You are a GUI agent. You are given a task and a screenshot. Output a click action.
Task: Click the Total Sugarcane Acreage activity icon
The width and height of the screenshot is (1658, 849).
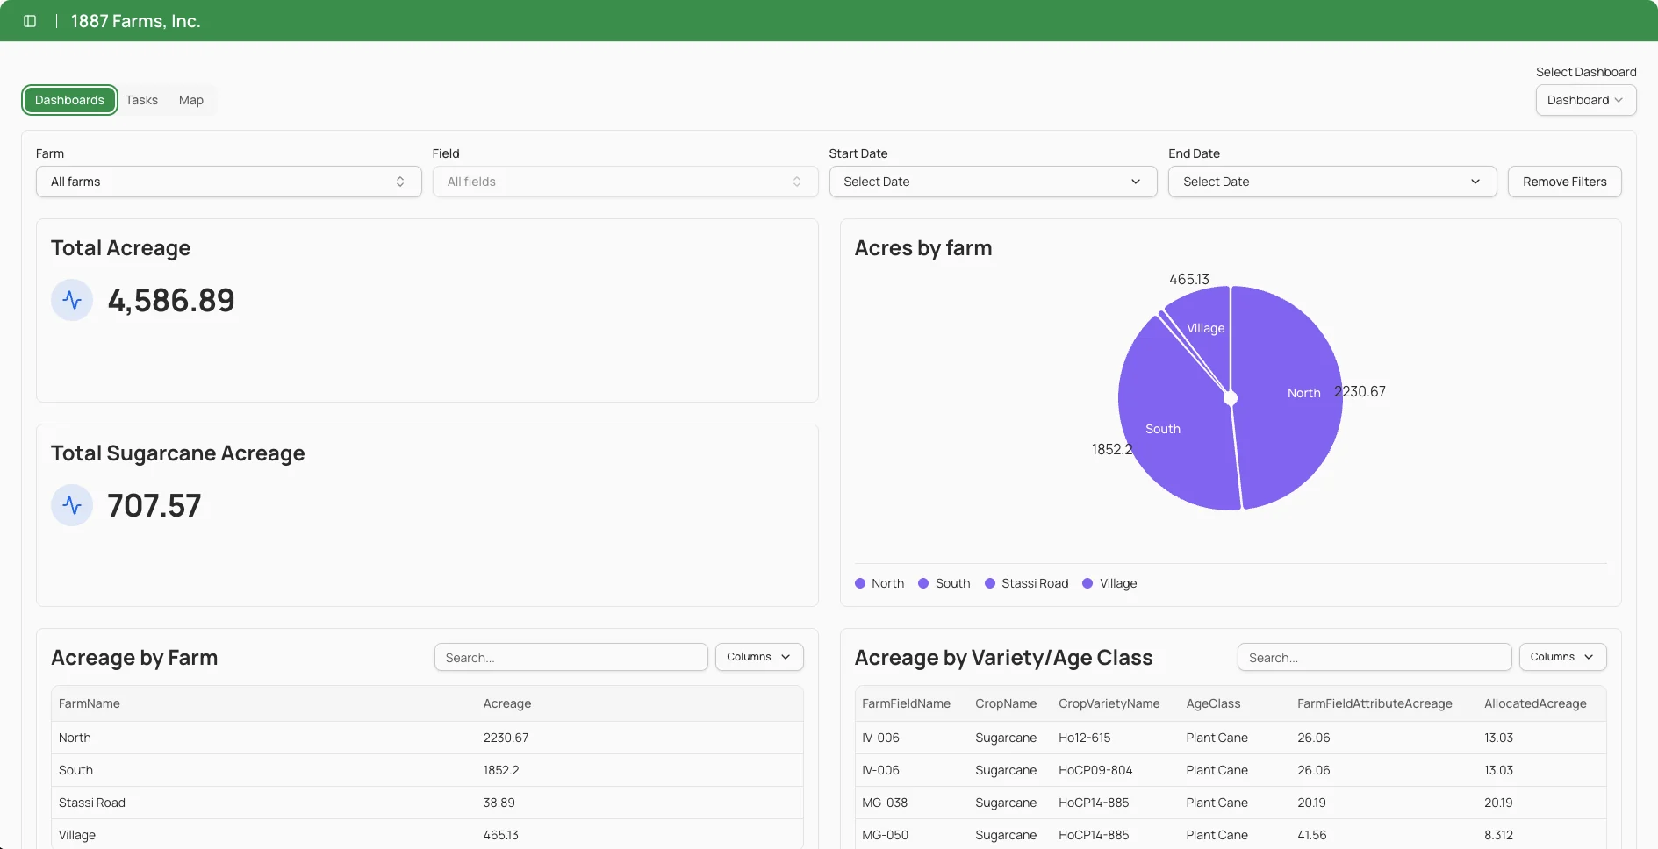[x=72, y=505]
